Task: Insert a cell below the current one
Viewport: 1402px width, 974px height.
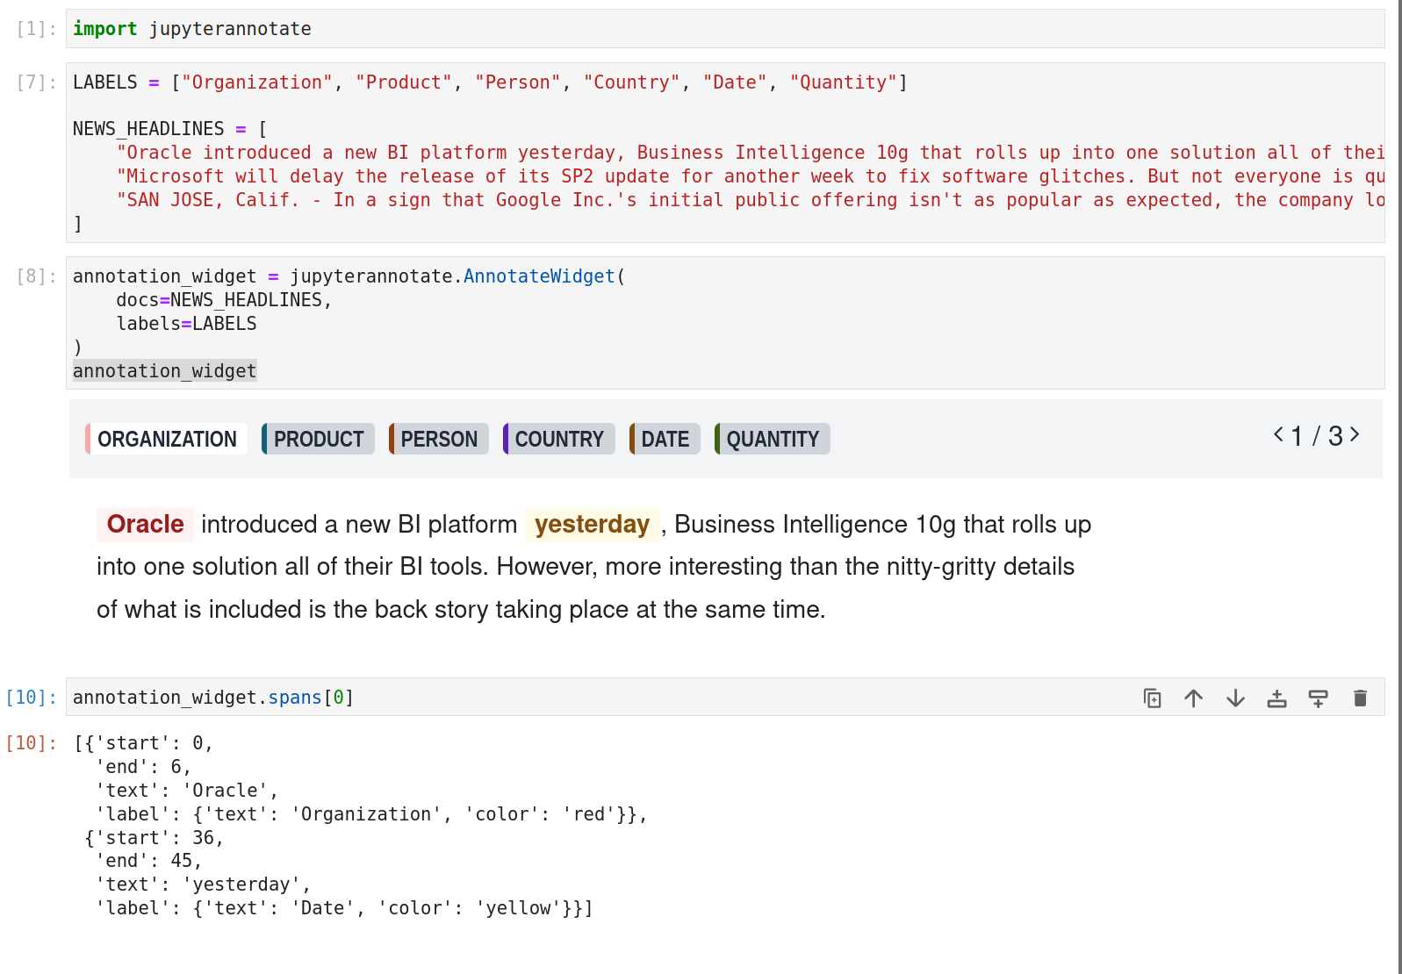Action: [x=1318, y=698]
